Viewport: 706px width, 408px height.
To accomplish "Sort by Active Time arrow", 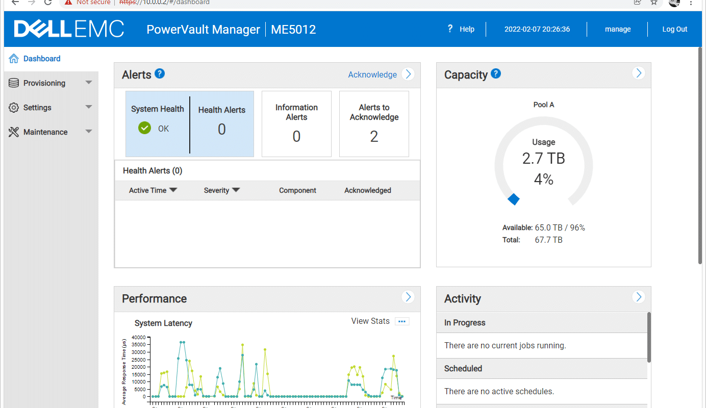I will (x=173, y=190).
